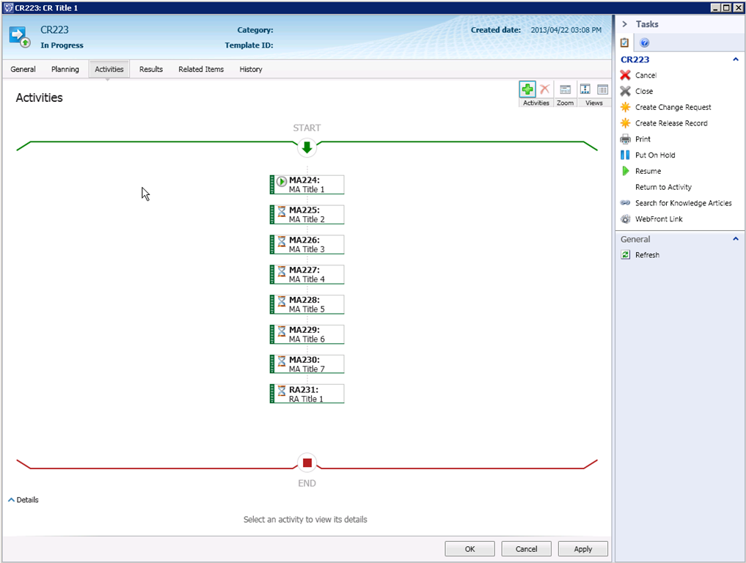Select the MA224 activity box
The image size is (746, 563).
(x=307, y=185)
